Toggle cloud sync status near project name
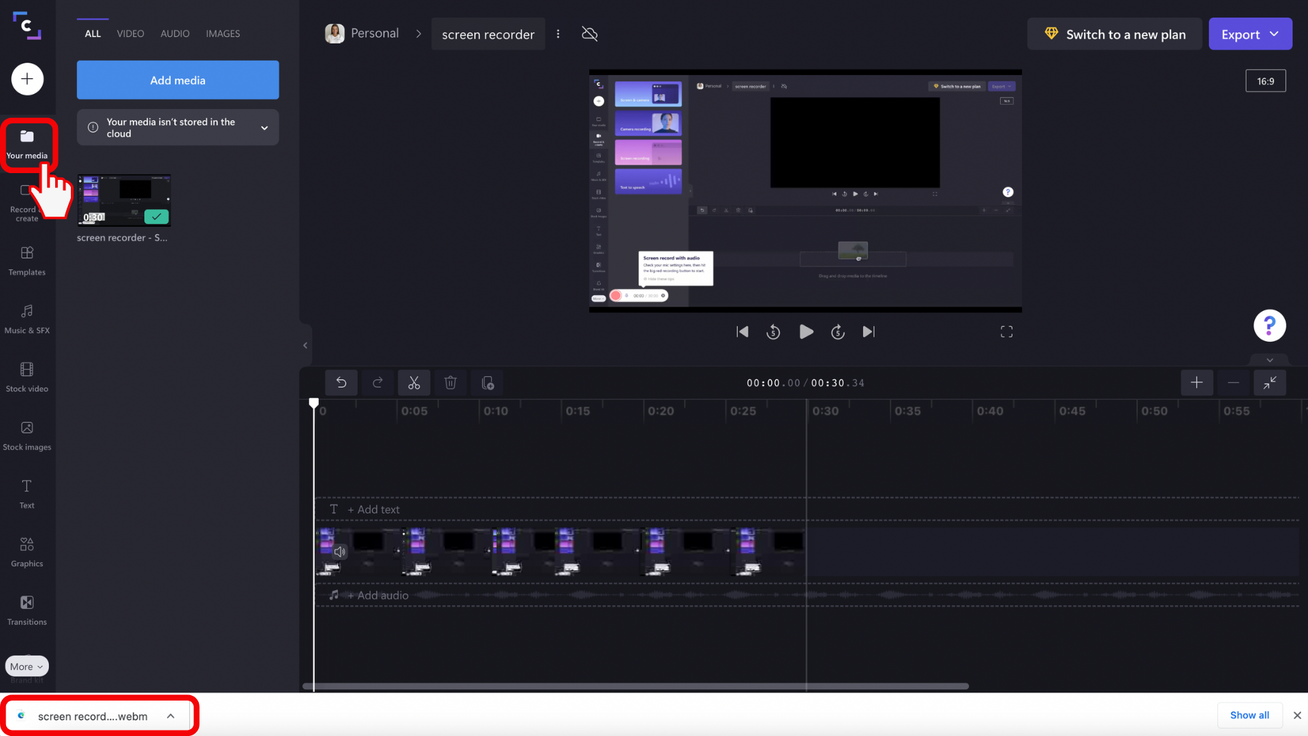 coord(589,33)
